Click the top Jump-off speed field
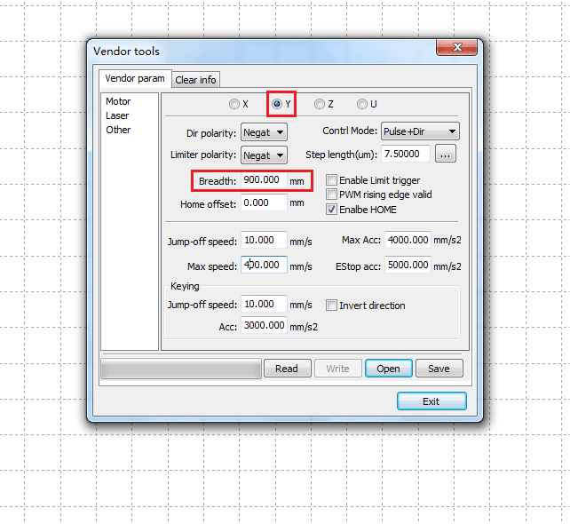Screen dimensions: 570x524 pyautogui.click(x=264, y=240)
